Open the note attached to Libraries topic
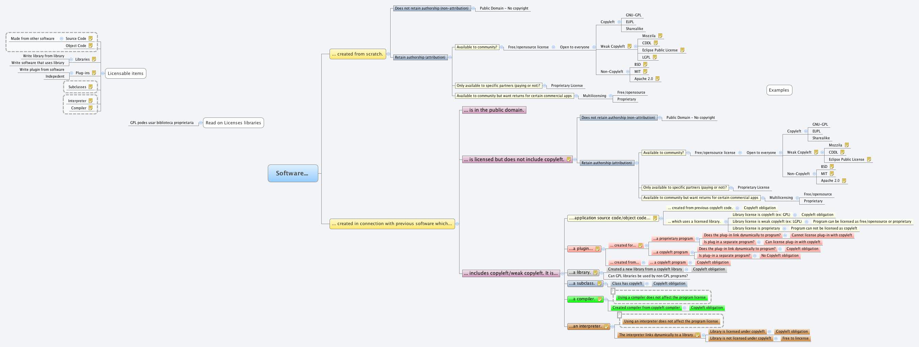The height and width of the screenshot is (347, 919). pos(94,59)
